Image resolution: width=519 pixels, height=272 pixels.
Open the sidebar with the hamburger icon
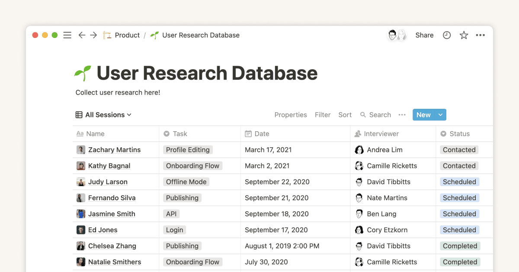click(x=67, y=35)
